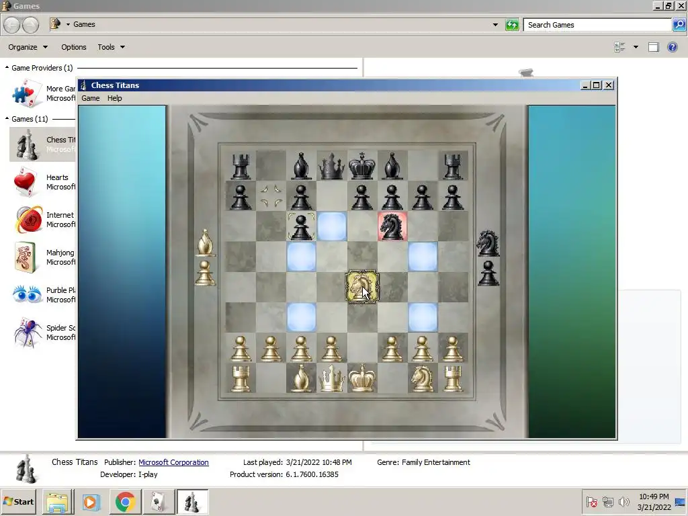Select the black knight on the red square
The image size is (688, 516).
coord(392,226)
